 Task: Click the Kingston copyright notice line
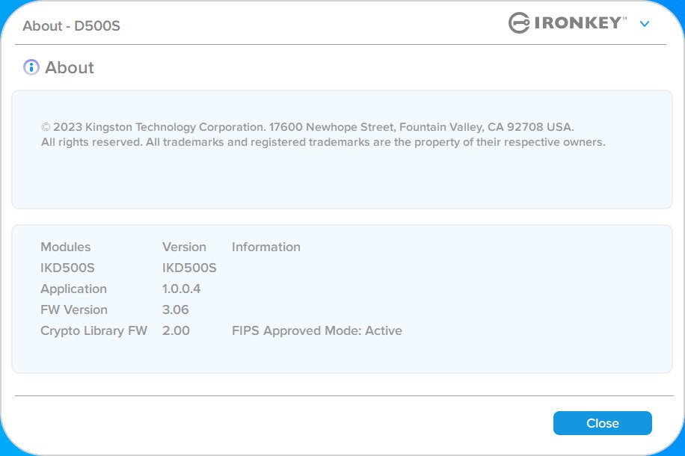pyautogui.click(x=307, y=127)
